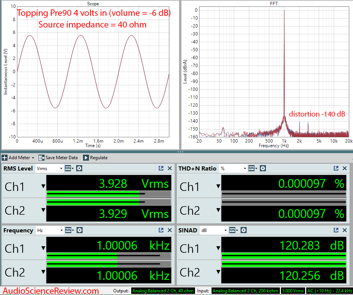Expand Ch1 arrow in THD+N Ratio meter
The height and width of the screenshot is (295, 353).
pyautogui.click(x=218, y=186)
